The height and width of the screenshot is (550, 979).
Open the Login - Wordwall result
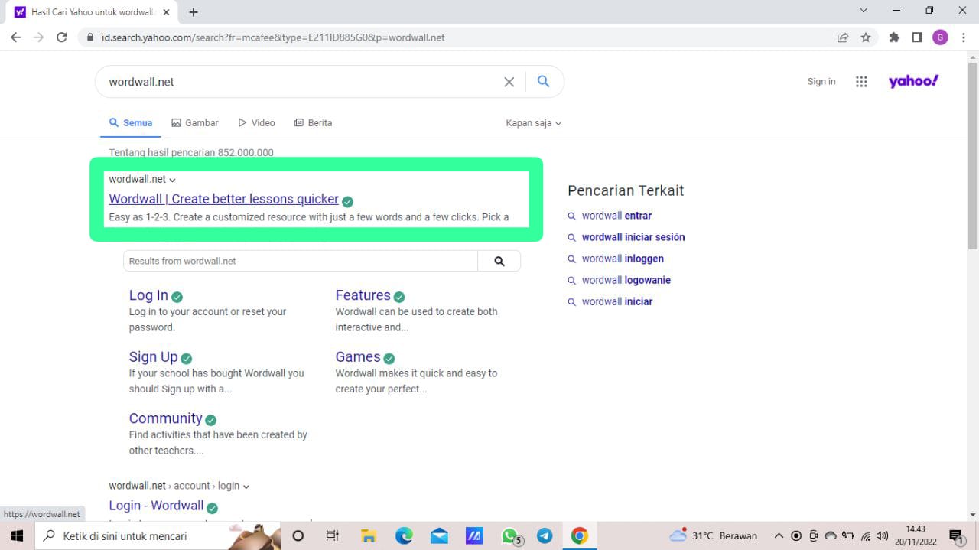(156, 506)
